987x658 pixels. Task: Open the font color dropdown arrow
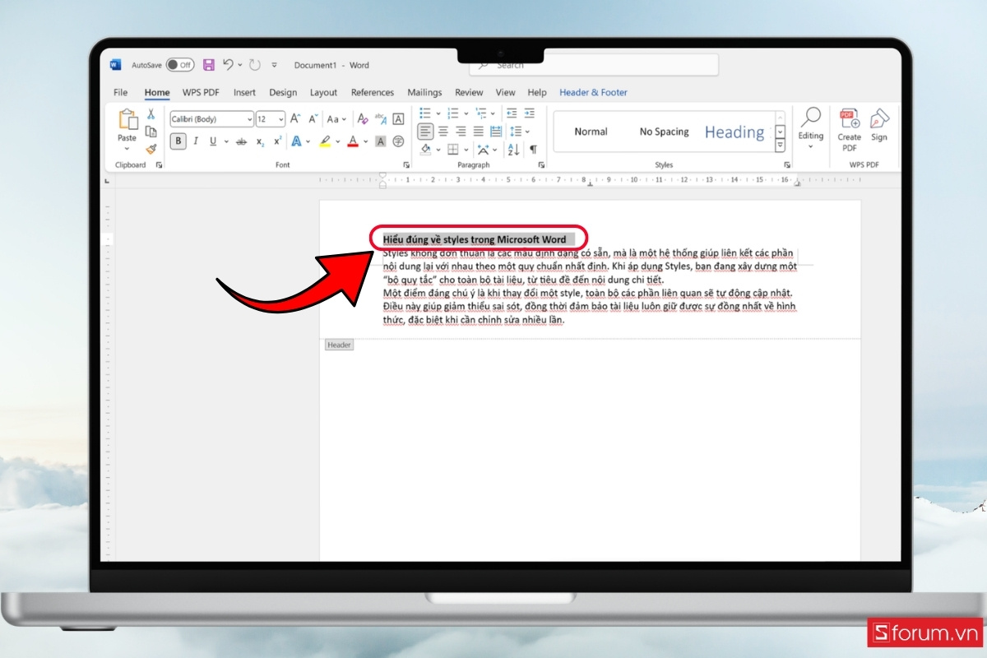tap(365, 141)
